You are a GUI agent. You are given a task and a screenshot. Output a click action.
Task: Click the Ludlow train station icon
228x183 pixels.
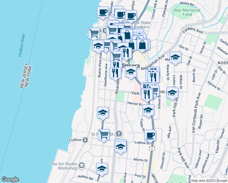point(85,140)
